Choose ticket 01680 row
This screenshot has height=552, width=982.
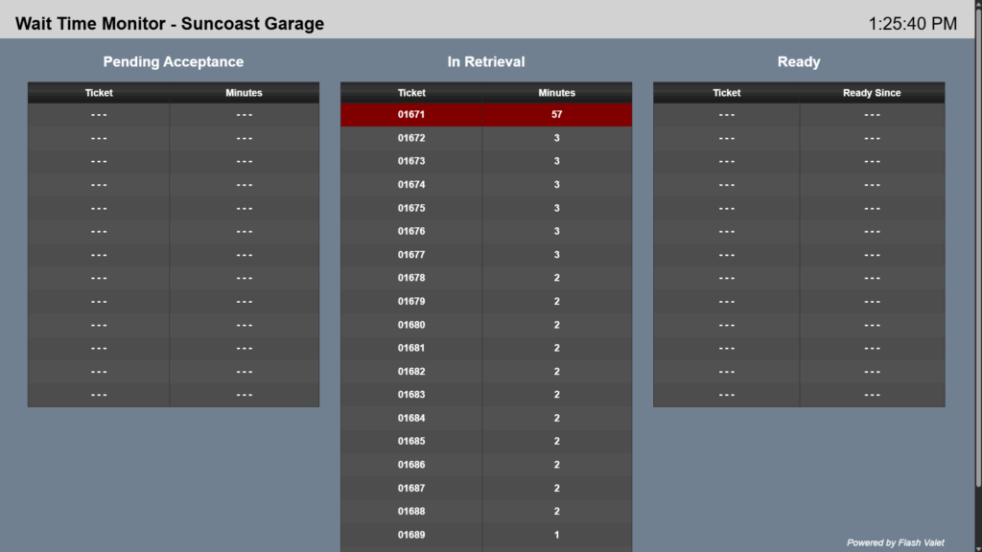(x=411, y=325)
